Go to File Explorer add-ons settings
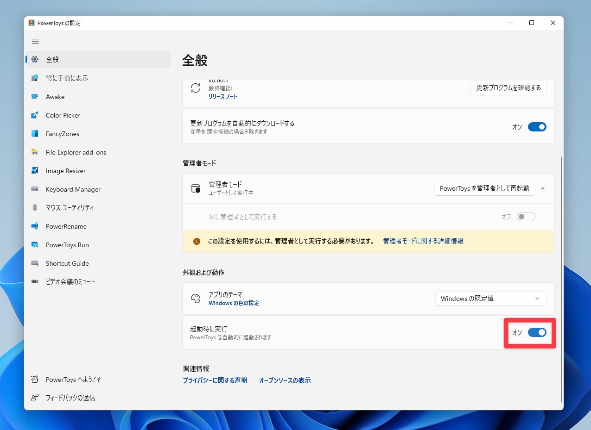 76,152
